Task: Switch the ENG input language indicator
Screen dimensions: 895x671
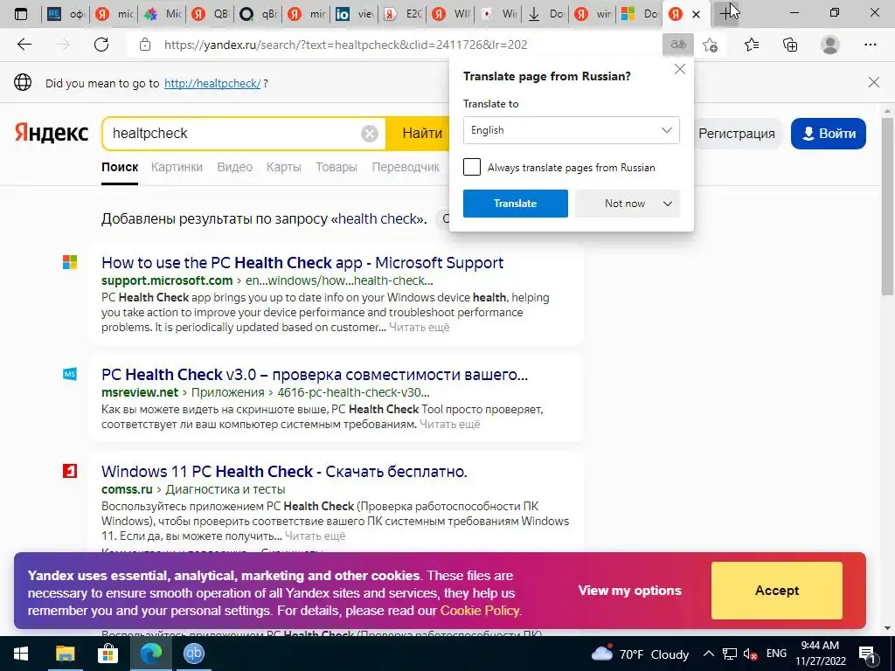Action: [776, 654]
